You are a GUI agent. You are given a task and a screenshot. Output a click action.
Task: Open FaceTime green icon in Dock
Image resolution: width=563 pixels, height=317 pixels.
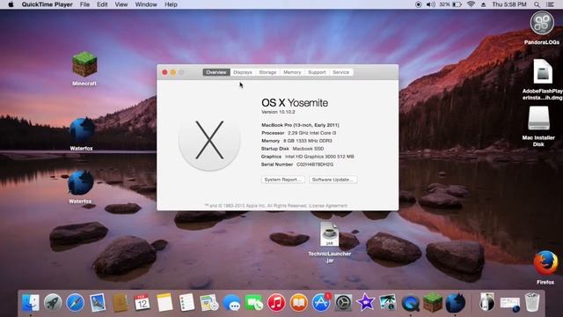(254, 303)
